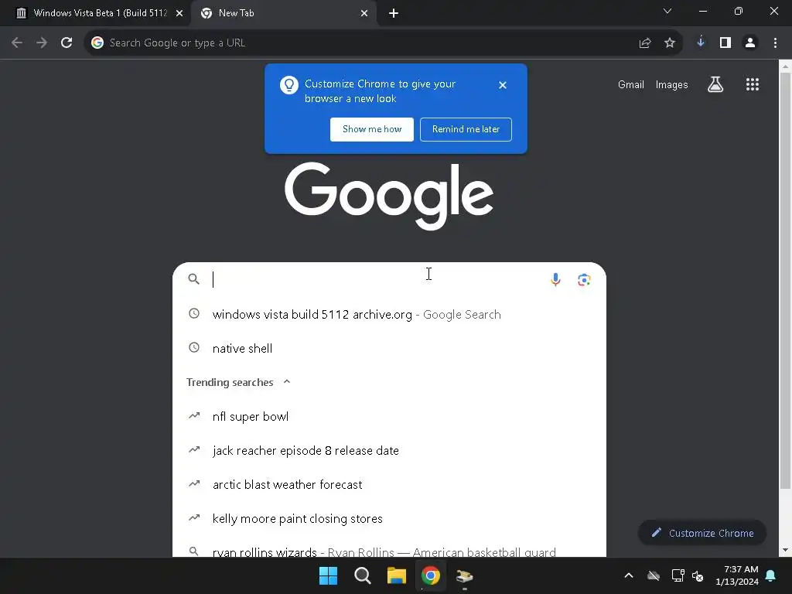Open the Google apps grid
The width and height of the screenshot is (792, 594).
pos(752,84)
